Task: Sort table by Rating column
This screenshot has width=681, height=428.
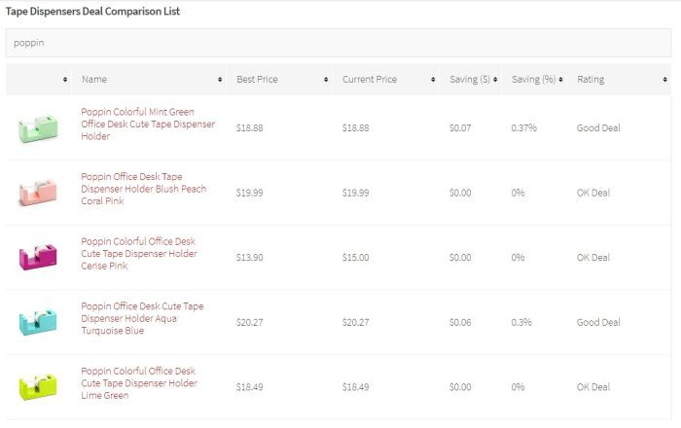Action: [620, 80]
